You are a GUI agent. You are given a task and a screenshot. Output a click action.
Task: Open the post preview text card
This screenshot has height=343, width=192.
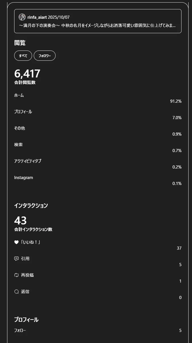coord(98,21)
